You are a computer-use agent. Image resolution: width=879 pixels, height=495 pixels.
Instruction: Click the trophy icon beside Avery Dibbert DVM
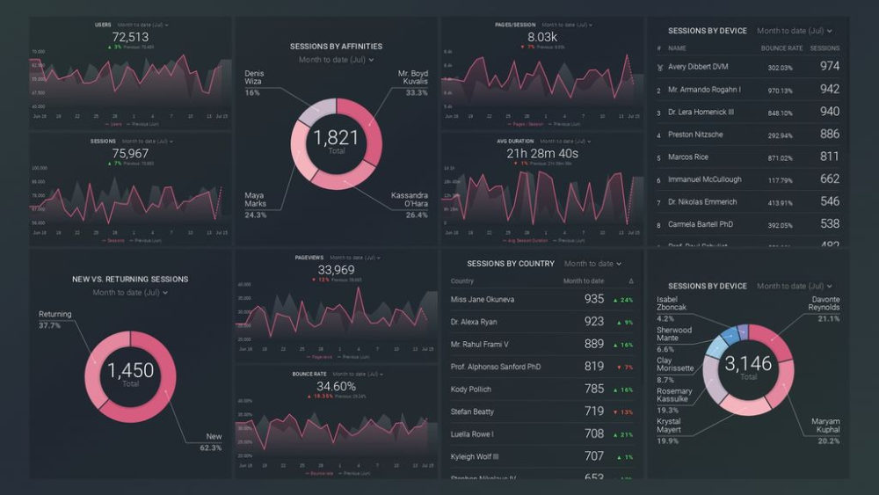tap(659, 67)
